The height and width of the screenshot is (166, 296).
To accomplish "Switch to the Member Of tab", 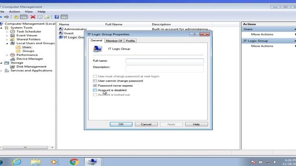I will point(114,41).
